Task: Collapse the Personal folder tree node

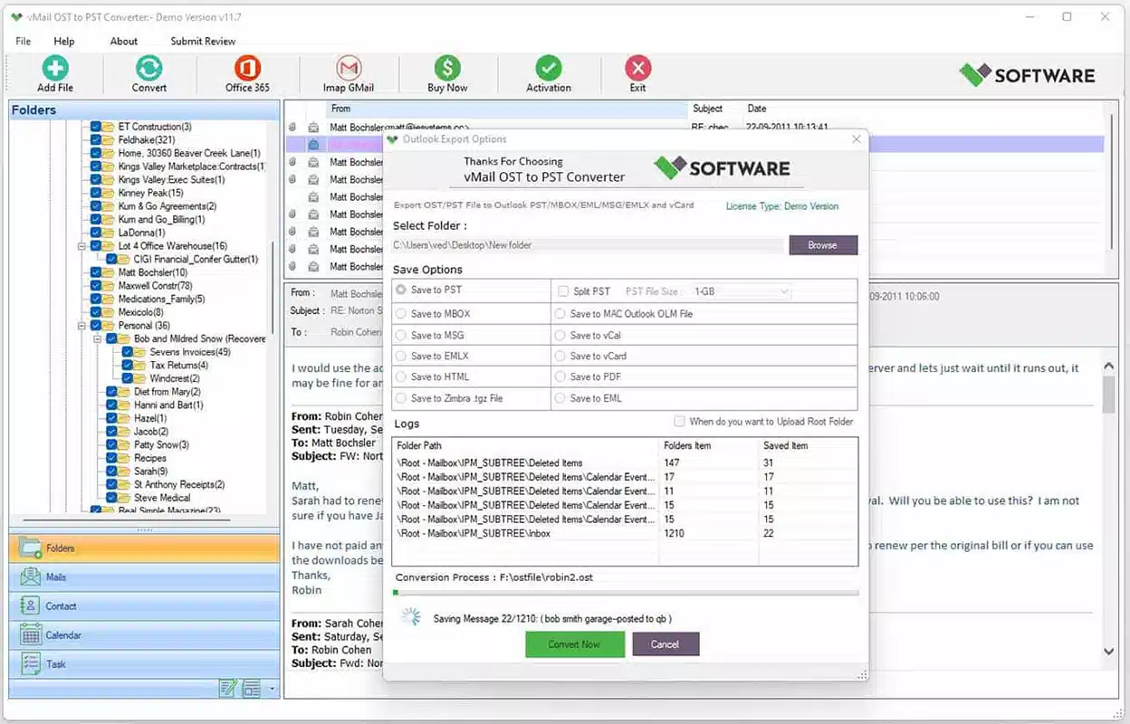Action: (82, 326)
